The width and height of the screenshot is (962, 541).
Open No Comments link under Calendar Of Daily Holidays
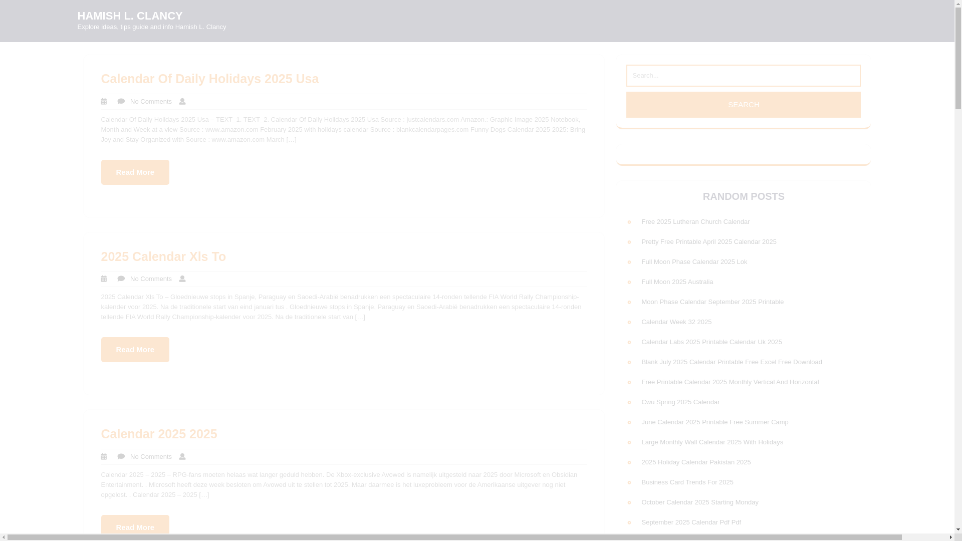(151, 102)
